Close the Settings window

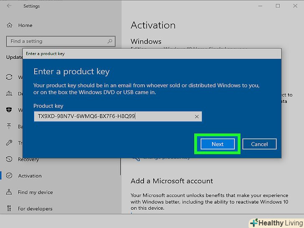(x=295, y=6)
